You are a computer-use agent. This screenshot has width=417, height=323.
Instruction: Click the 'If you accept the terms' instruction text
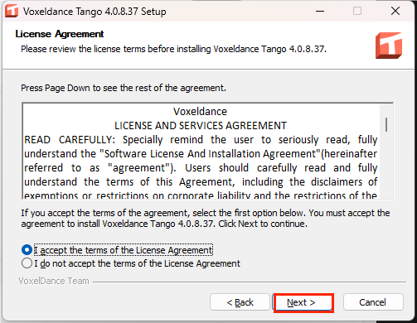(x=206, y=218)
